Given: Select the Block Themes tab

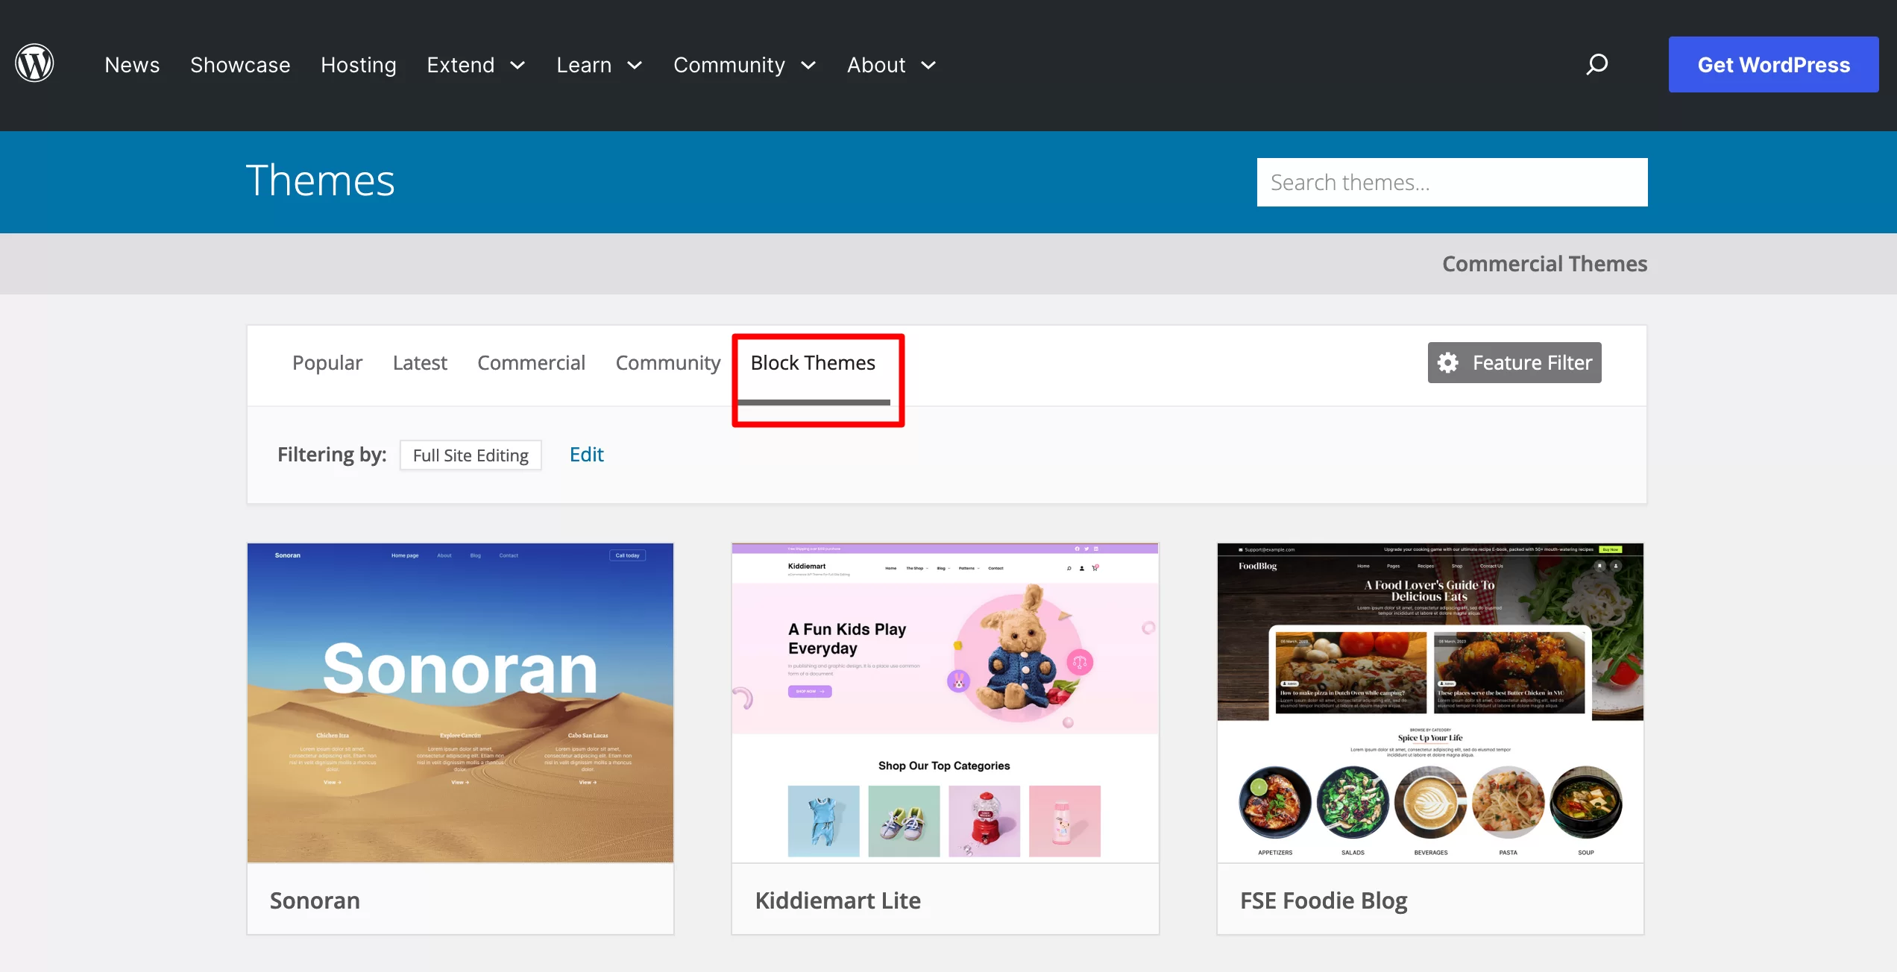Looking at the screenshot, I should (814, 362).
